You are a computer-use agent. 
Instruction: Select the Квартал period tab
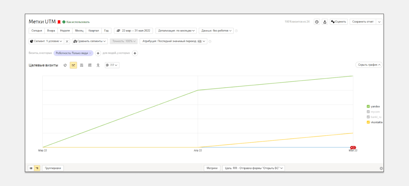[x=94, y=31]
